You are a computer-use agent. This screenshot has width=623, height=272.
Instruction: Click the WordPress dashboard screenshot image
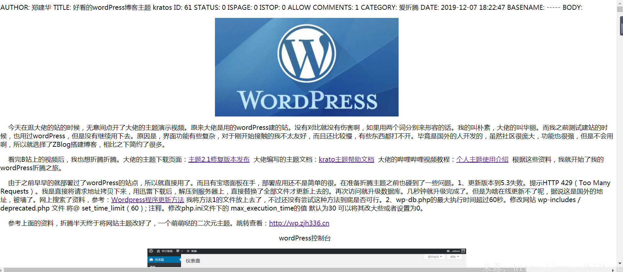[307, 258]
